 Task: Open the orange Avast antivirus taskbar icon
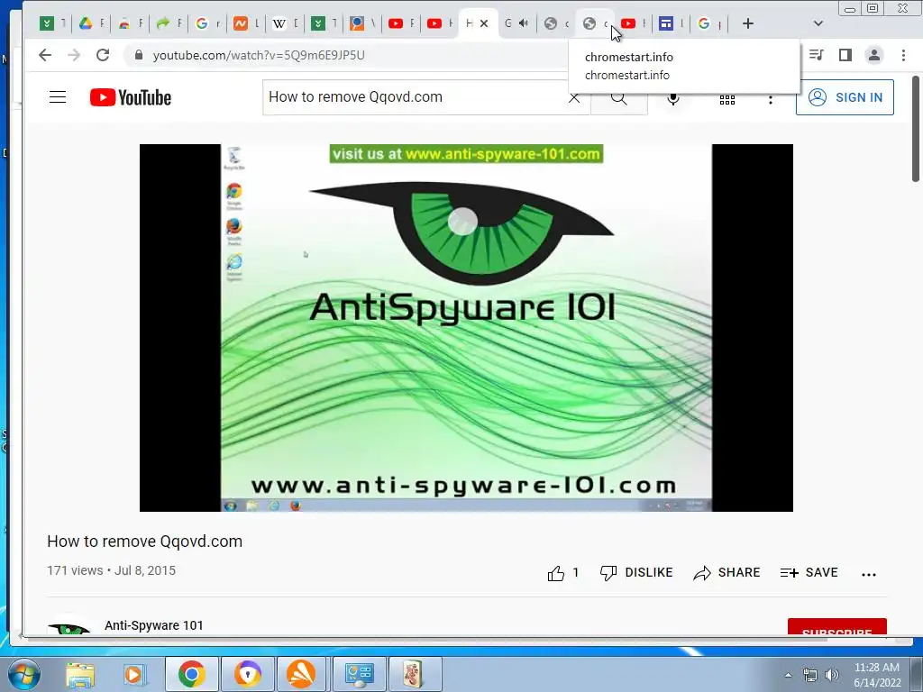click(x=301, y=674)
